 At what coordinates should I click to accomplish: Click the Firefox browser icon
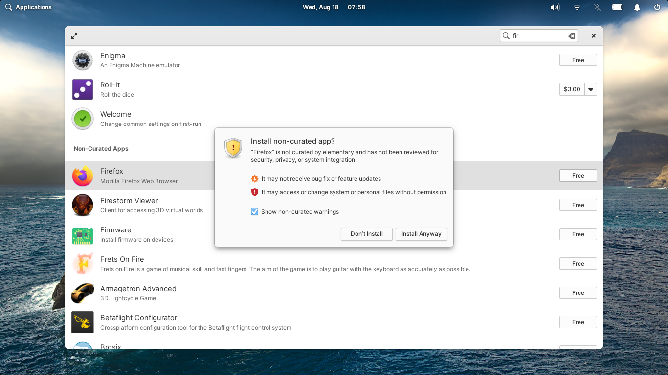pyautogui.click(x=83, y=176)
